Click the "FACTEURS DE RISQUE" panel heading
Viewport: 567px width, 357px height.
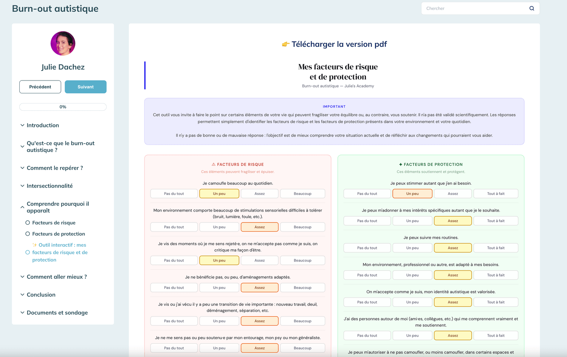pos(238,165)
